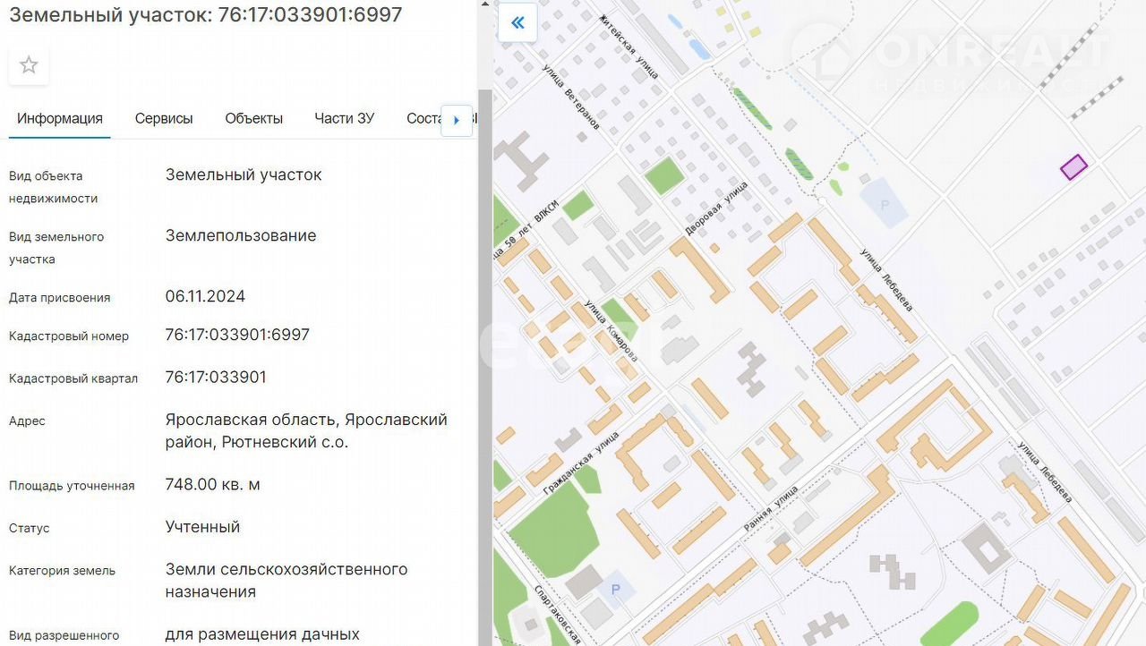This screenshot has height=646, width=1146.
Task: Click the Кадастровый номер value 76:17:033901:6997
Action: [237, 335]
